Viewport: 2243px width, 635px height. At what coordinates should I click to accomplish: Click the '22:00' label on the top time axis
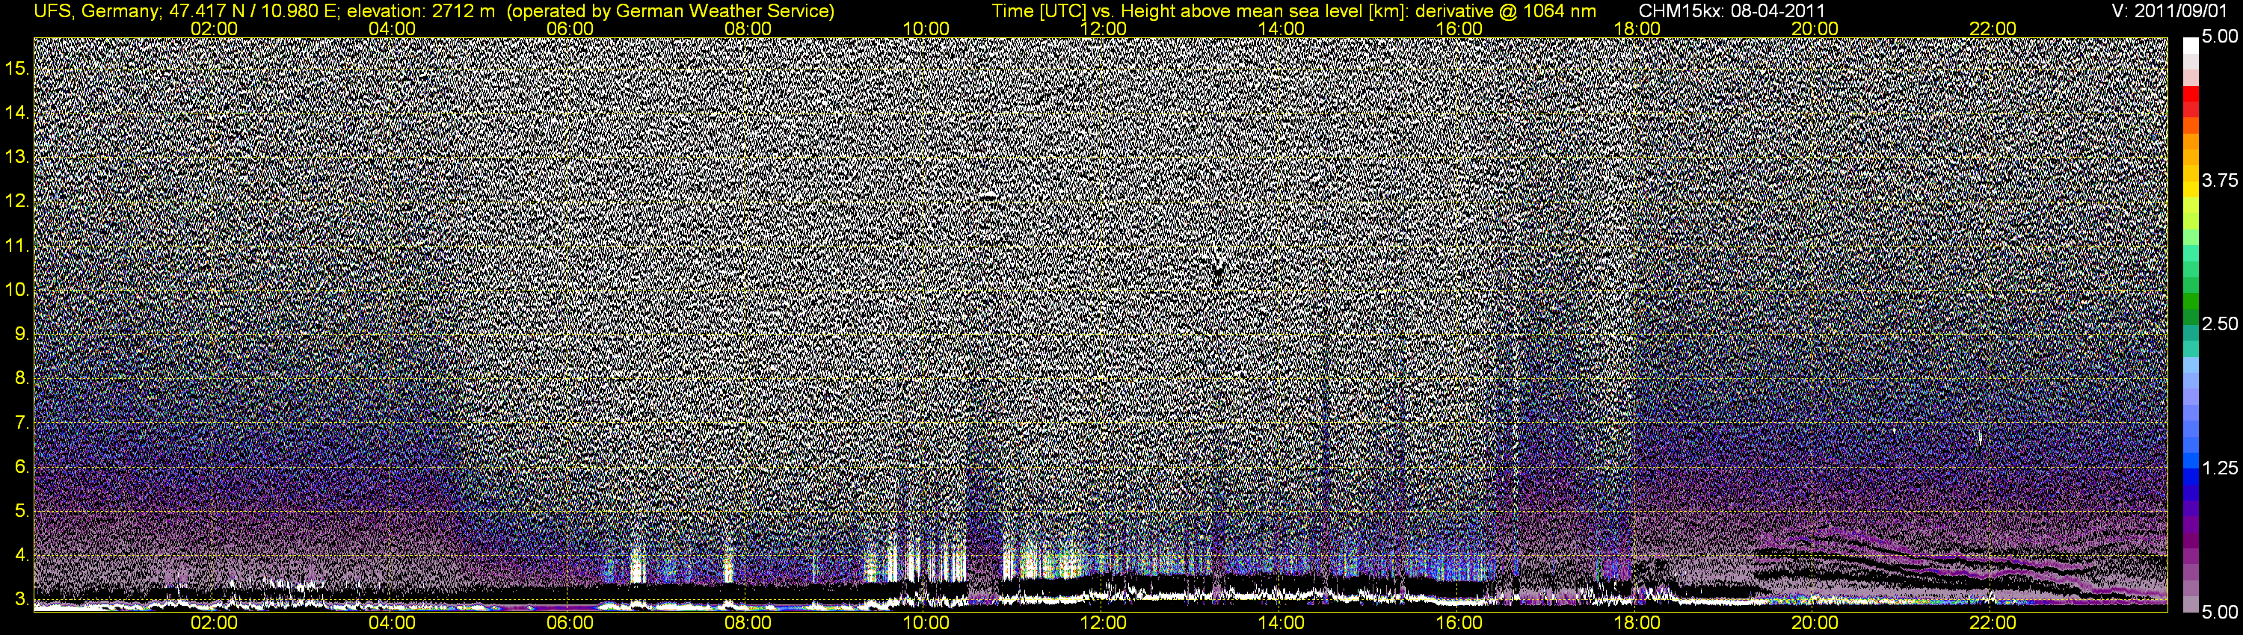1993,28
